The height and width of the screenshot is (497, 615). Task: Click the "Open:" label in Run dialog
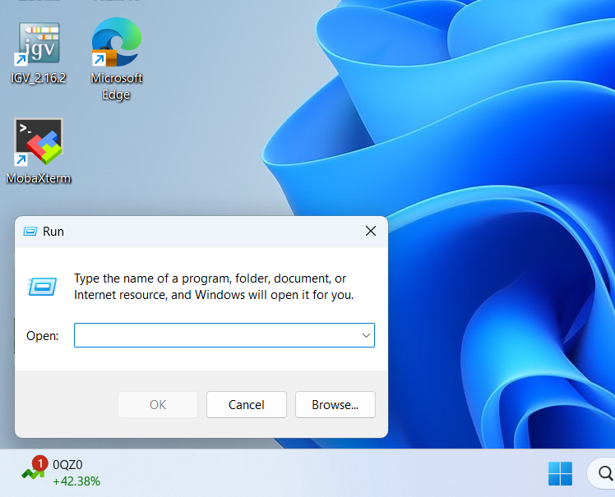(43, 335)
